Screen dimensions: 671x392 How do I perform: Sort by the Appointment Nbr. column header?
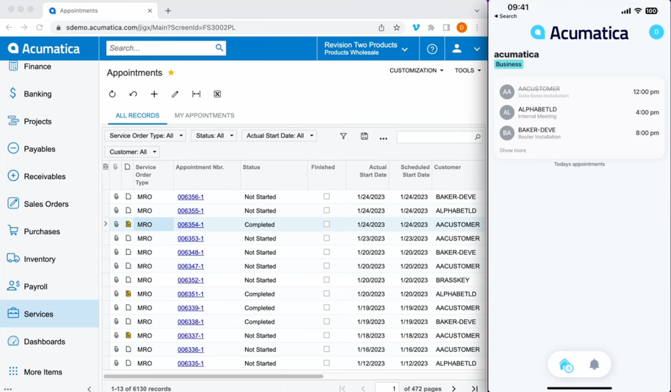tap(200, 167)
